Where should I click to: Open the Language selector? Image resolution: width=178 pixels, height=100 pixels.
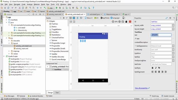(x=115, y=18)
